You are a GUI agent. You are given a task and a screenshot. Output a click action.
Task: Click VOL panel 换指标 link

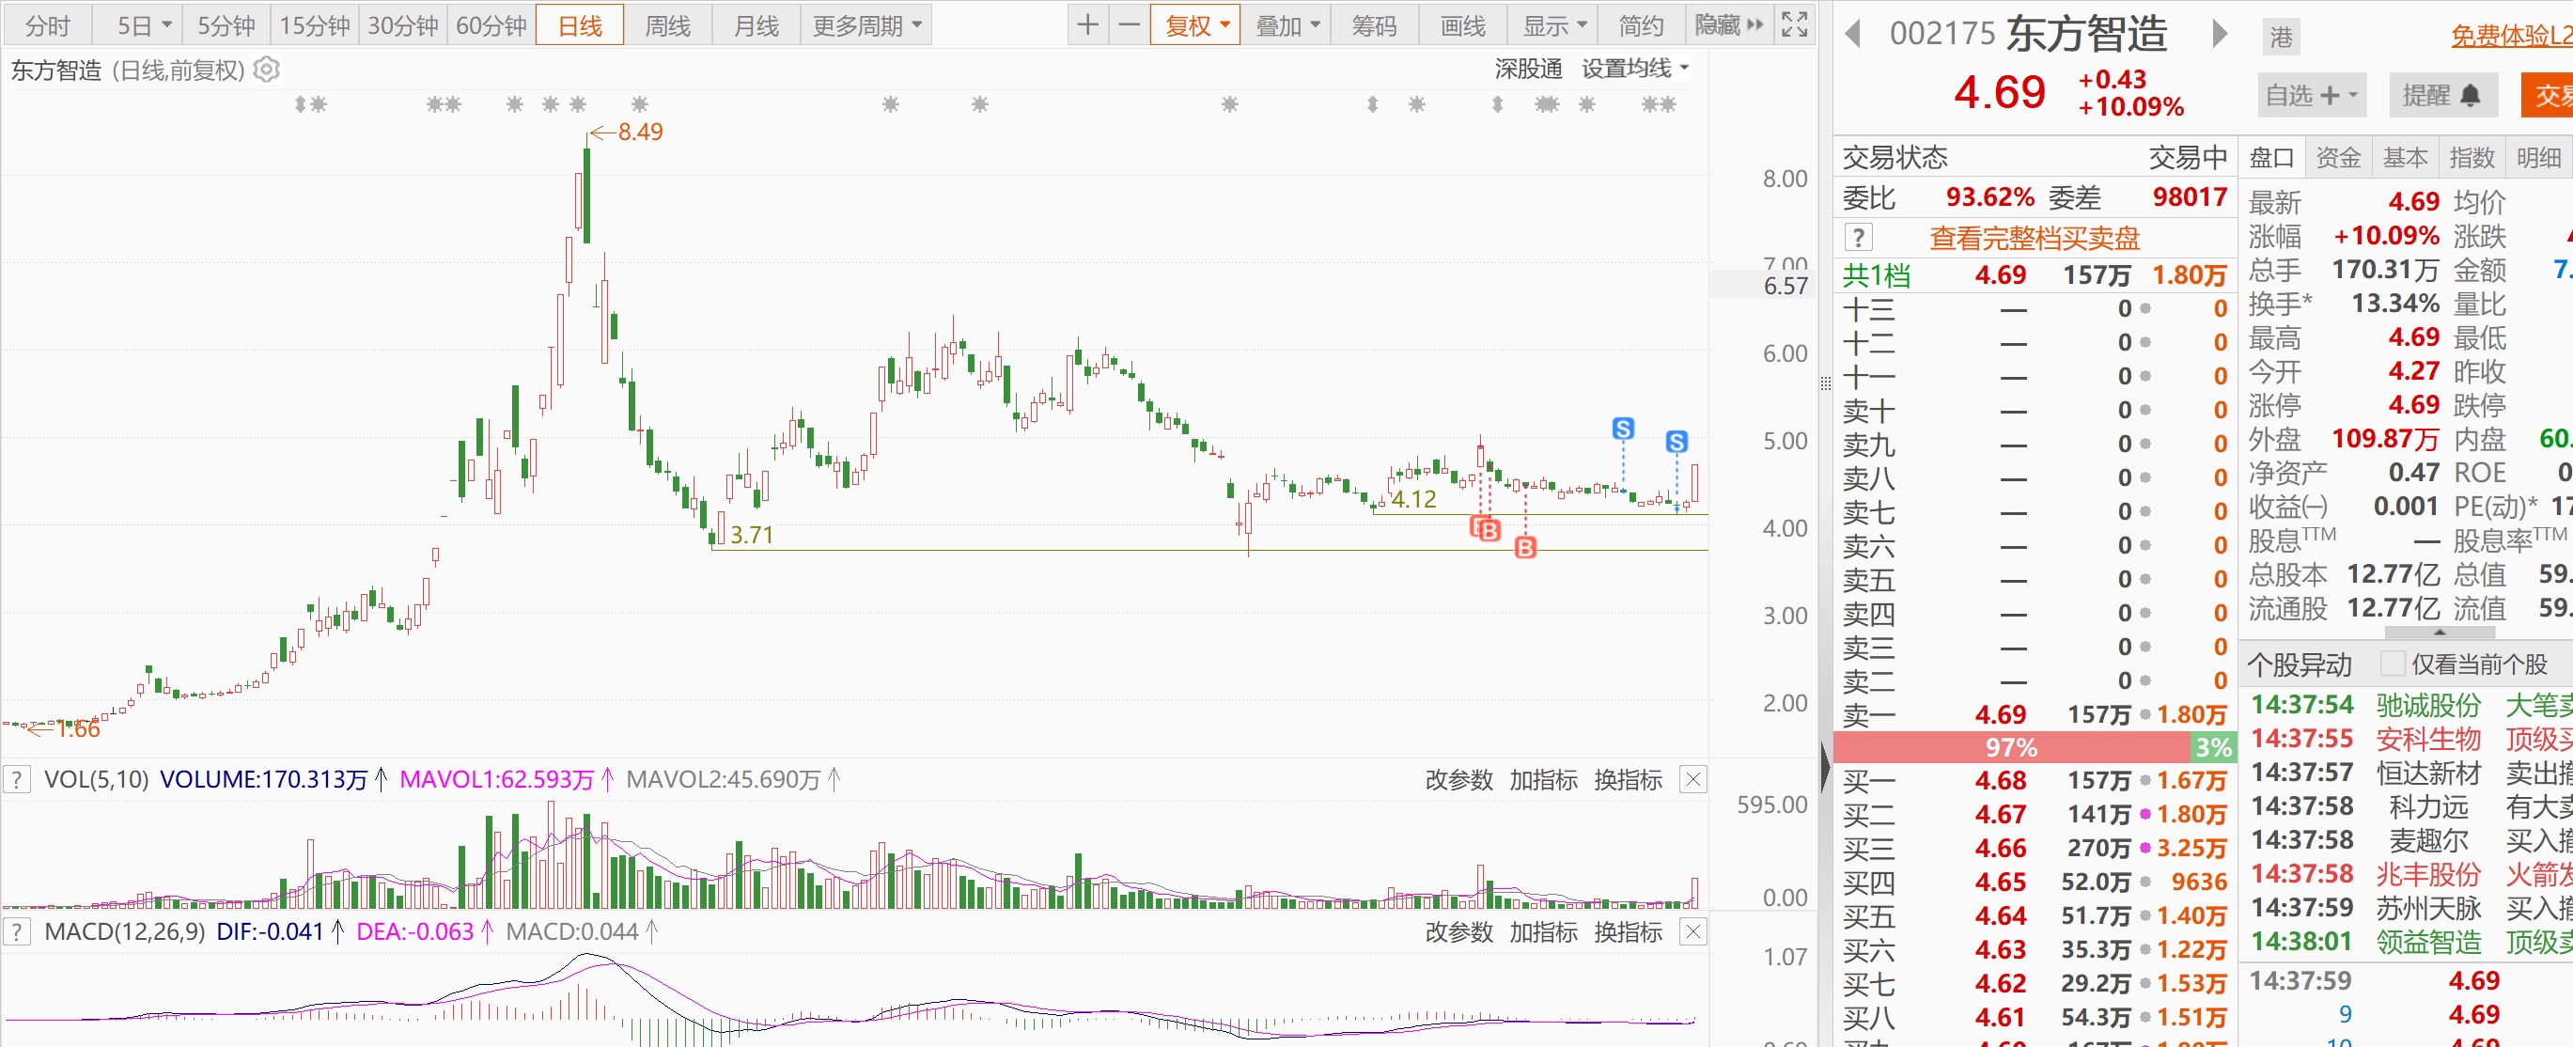pos(1629,779)
